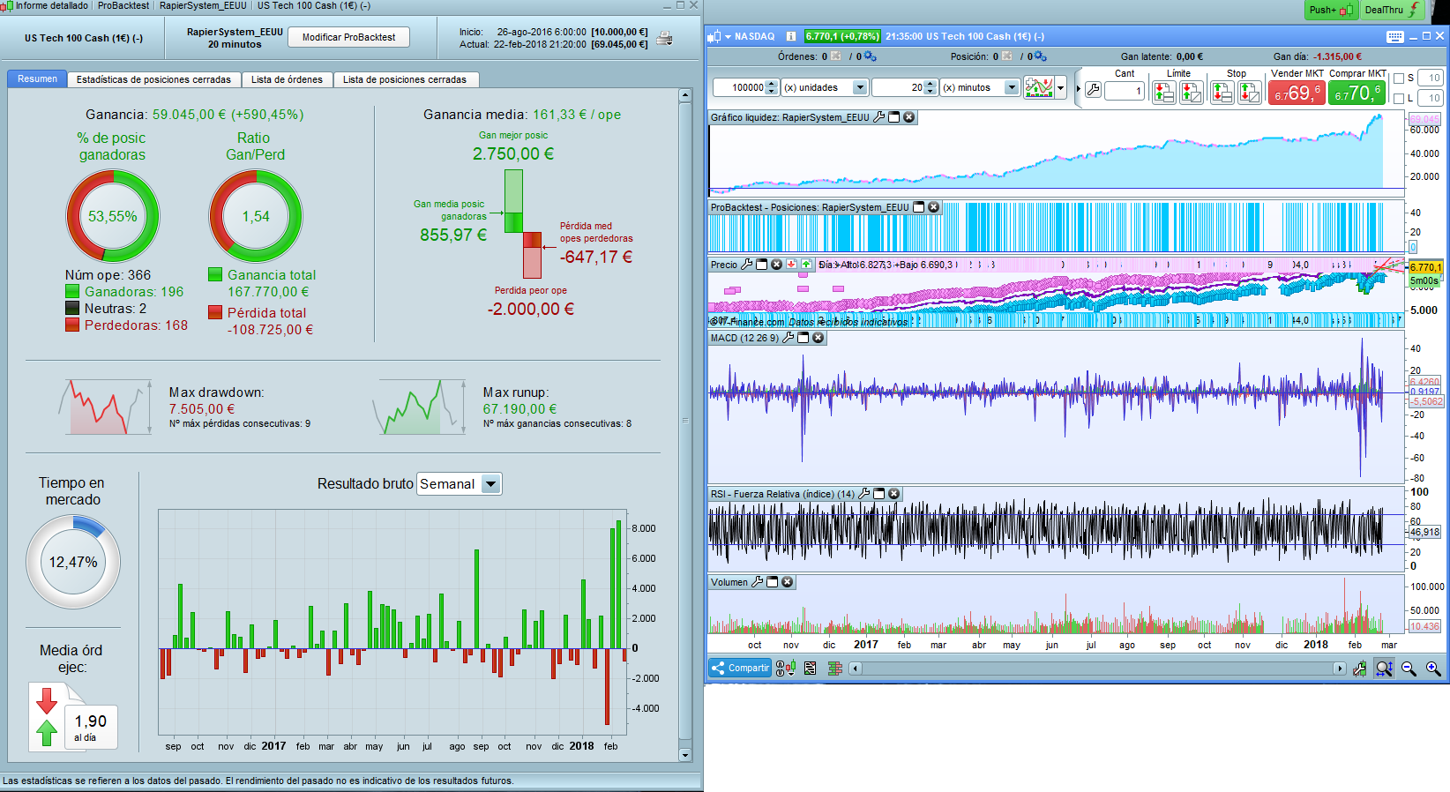Click the chart horizontal scrollbar left arrow
The width and height of the screenshot is (1450, 792).
point(855,669)
